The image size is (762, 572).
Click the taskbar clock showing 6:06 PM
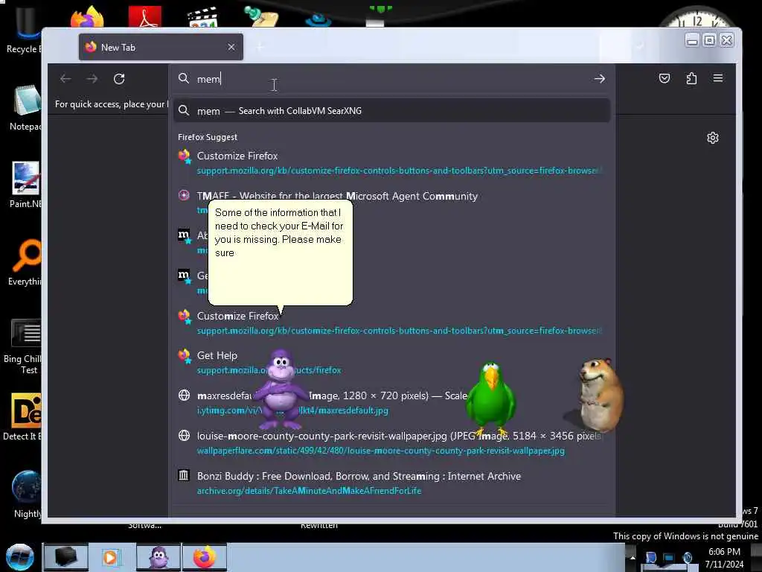[x=724, y=557]
